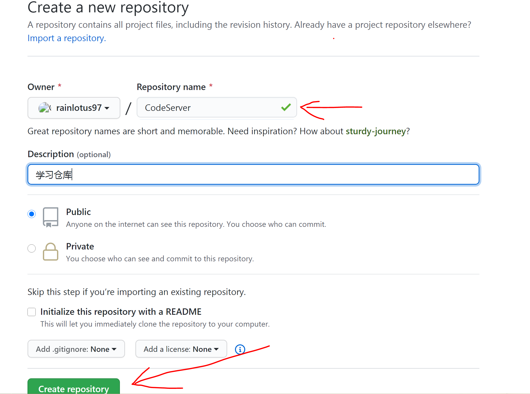Viewport: 530px width, 394px height.
Task: Select the Private radio button
Action: coord(32,248)
